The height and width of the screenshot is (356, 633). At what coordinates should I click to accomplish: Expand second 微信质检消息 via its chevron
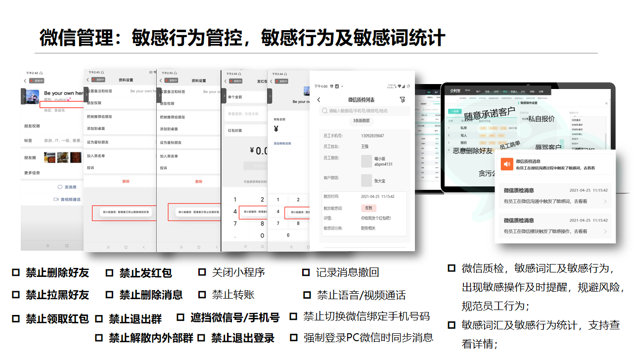click(605, 231)
